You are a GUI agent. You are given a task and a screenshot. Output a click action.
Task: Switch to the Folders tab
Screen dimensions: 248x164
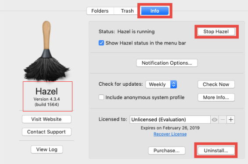click(100, 11)
